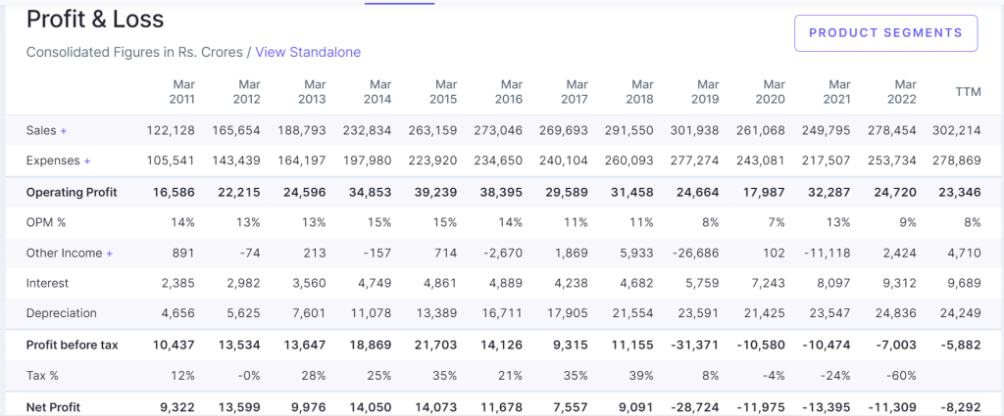Screen dimensions: 1004x416
Task: Select Net Profit value 7,557
Action: [x=571, y=407]
